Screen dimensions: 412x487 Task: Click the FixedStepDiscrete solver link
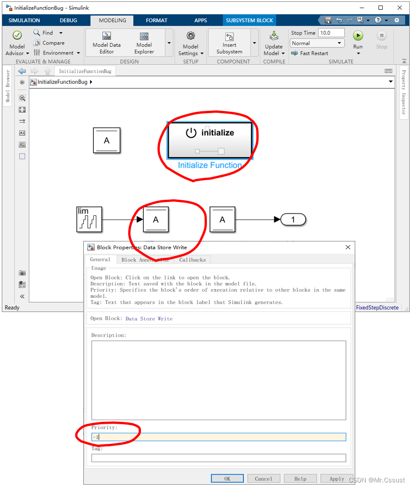[x=377, y=307]
